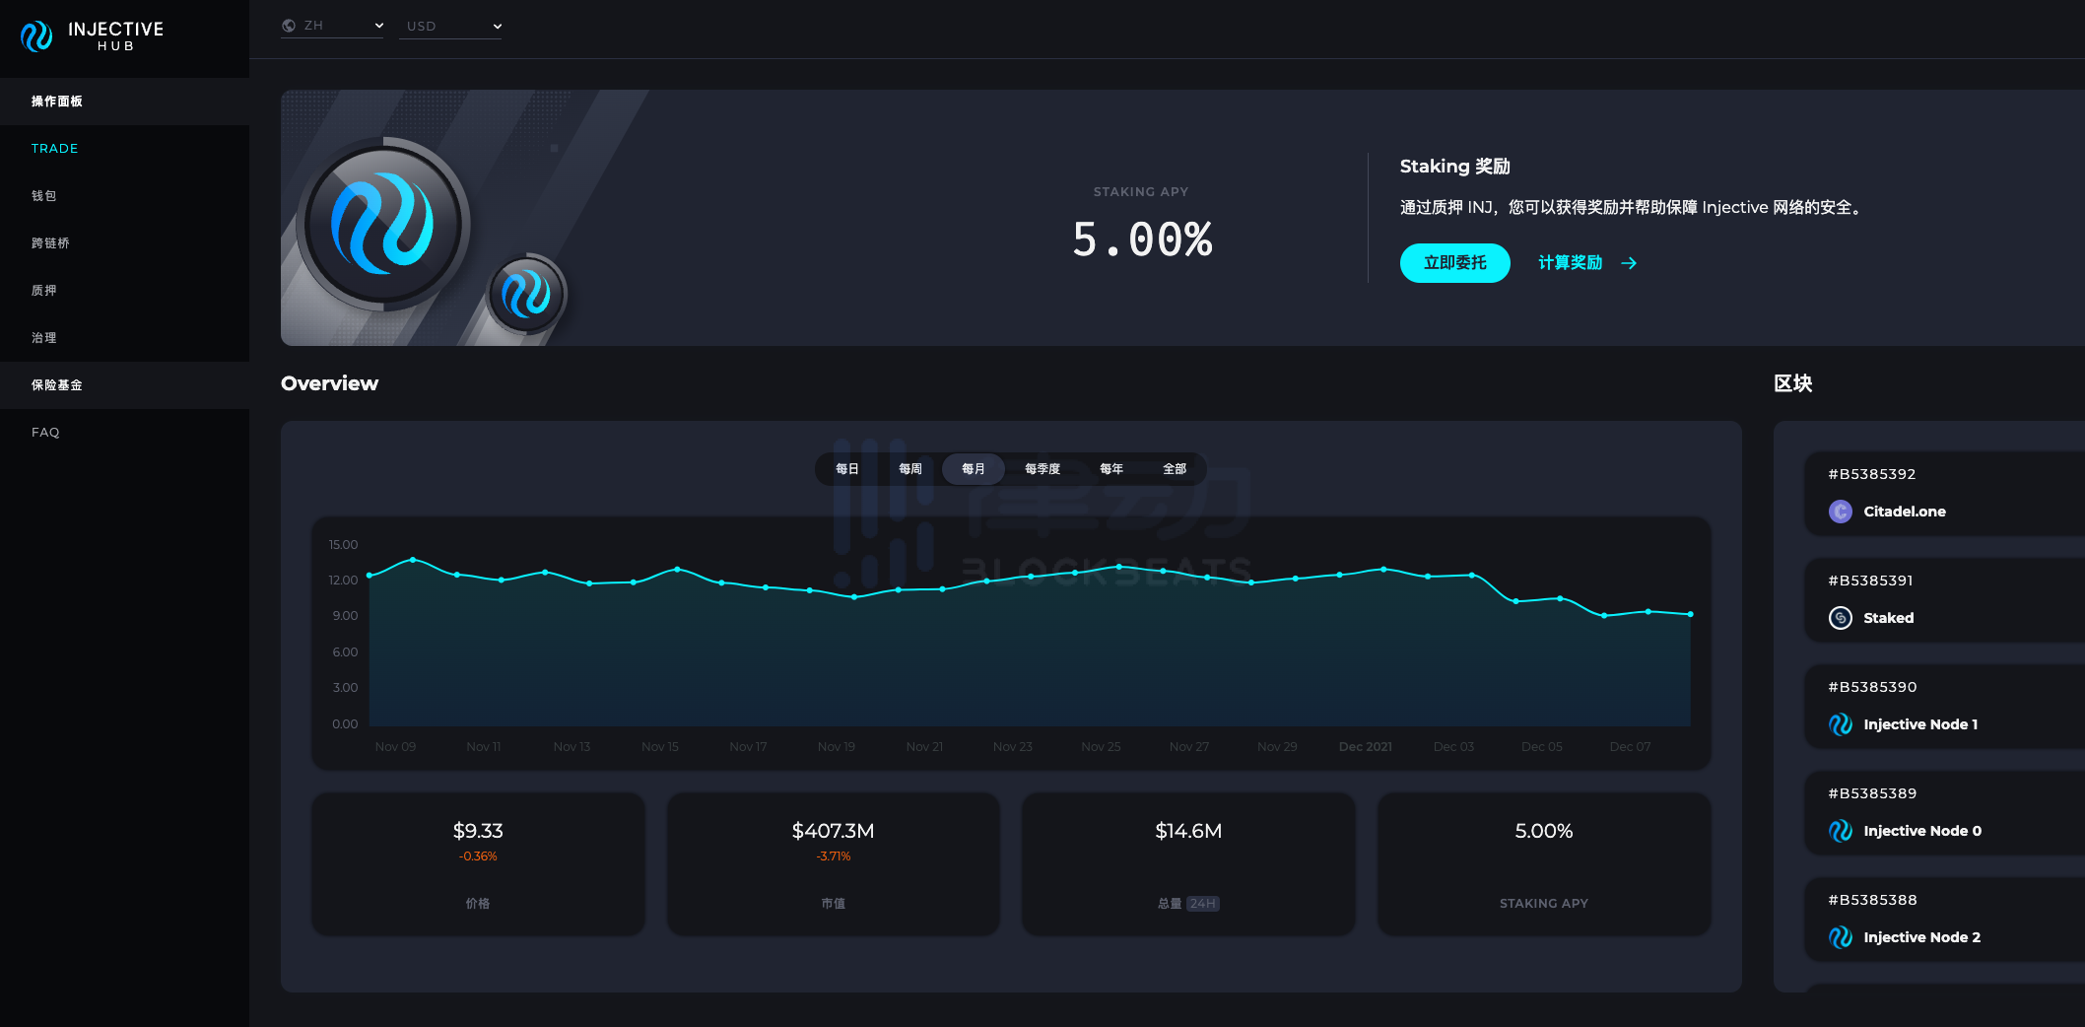The image size is (2085, 1027).
Task: Select the 全部 time range option
Action: [x=1174, y=469]
